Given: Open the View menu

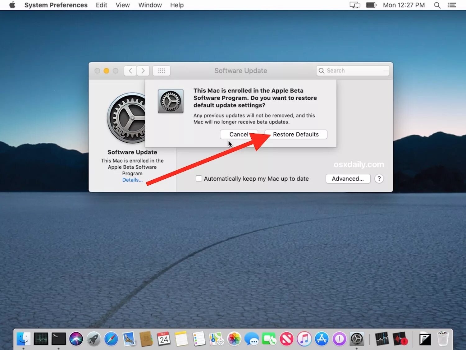Looking at the screenshot, I should 123,5.
